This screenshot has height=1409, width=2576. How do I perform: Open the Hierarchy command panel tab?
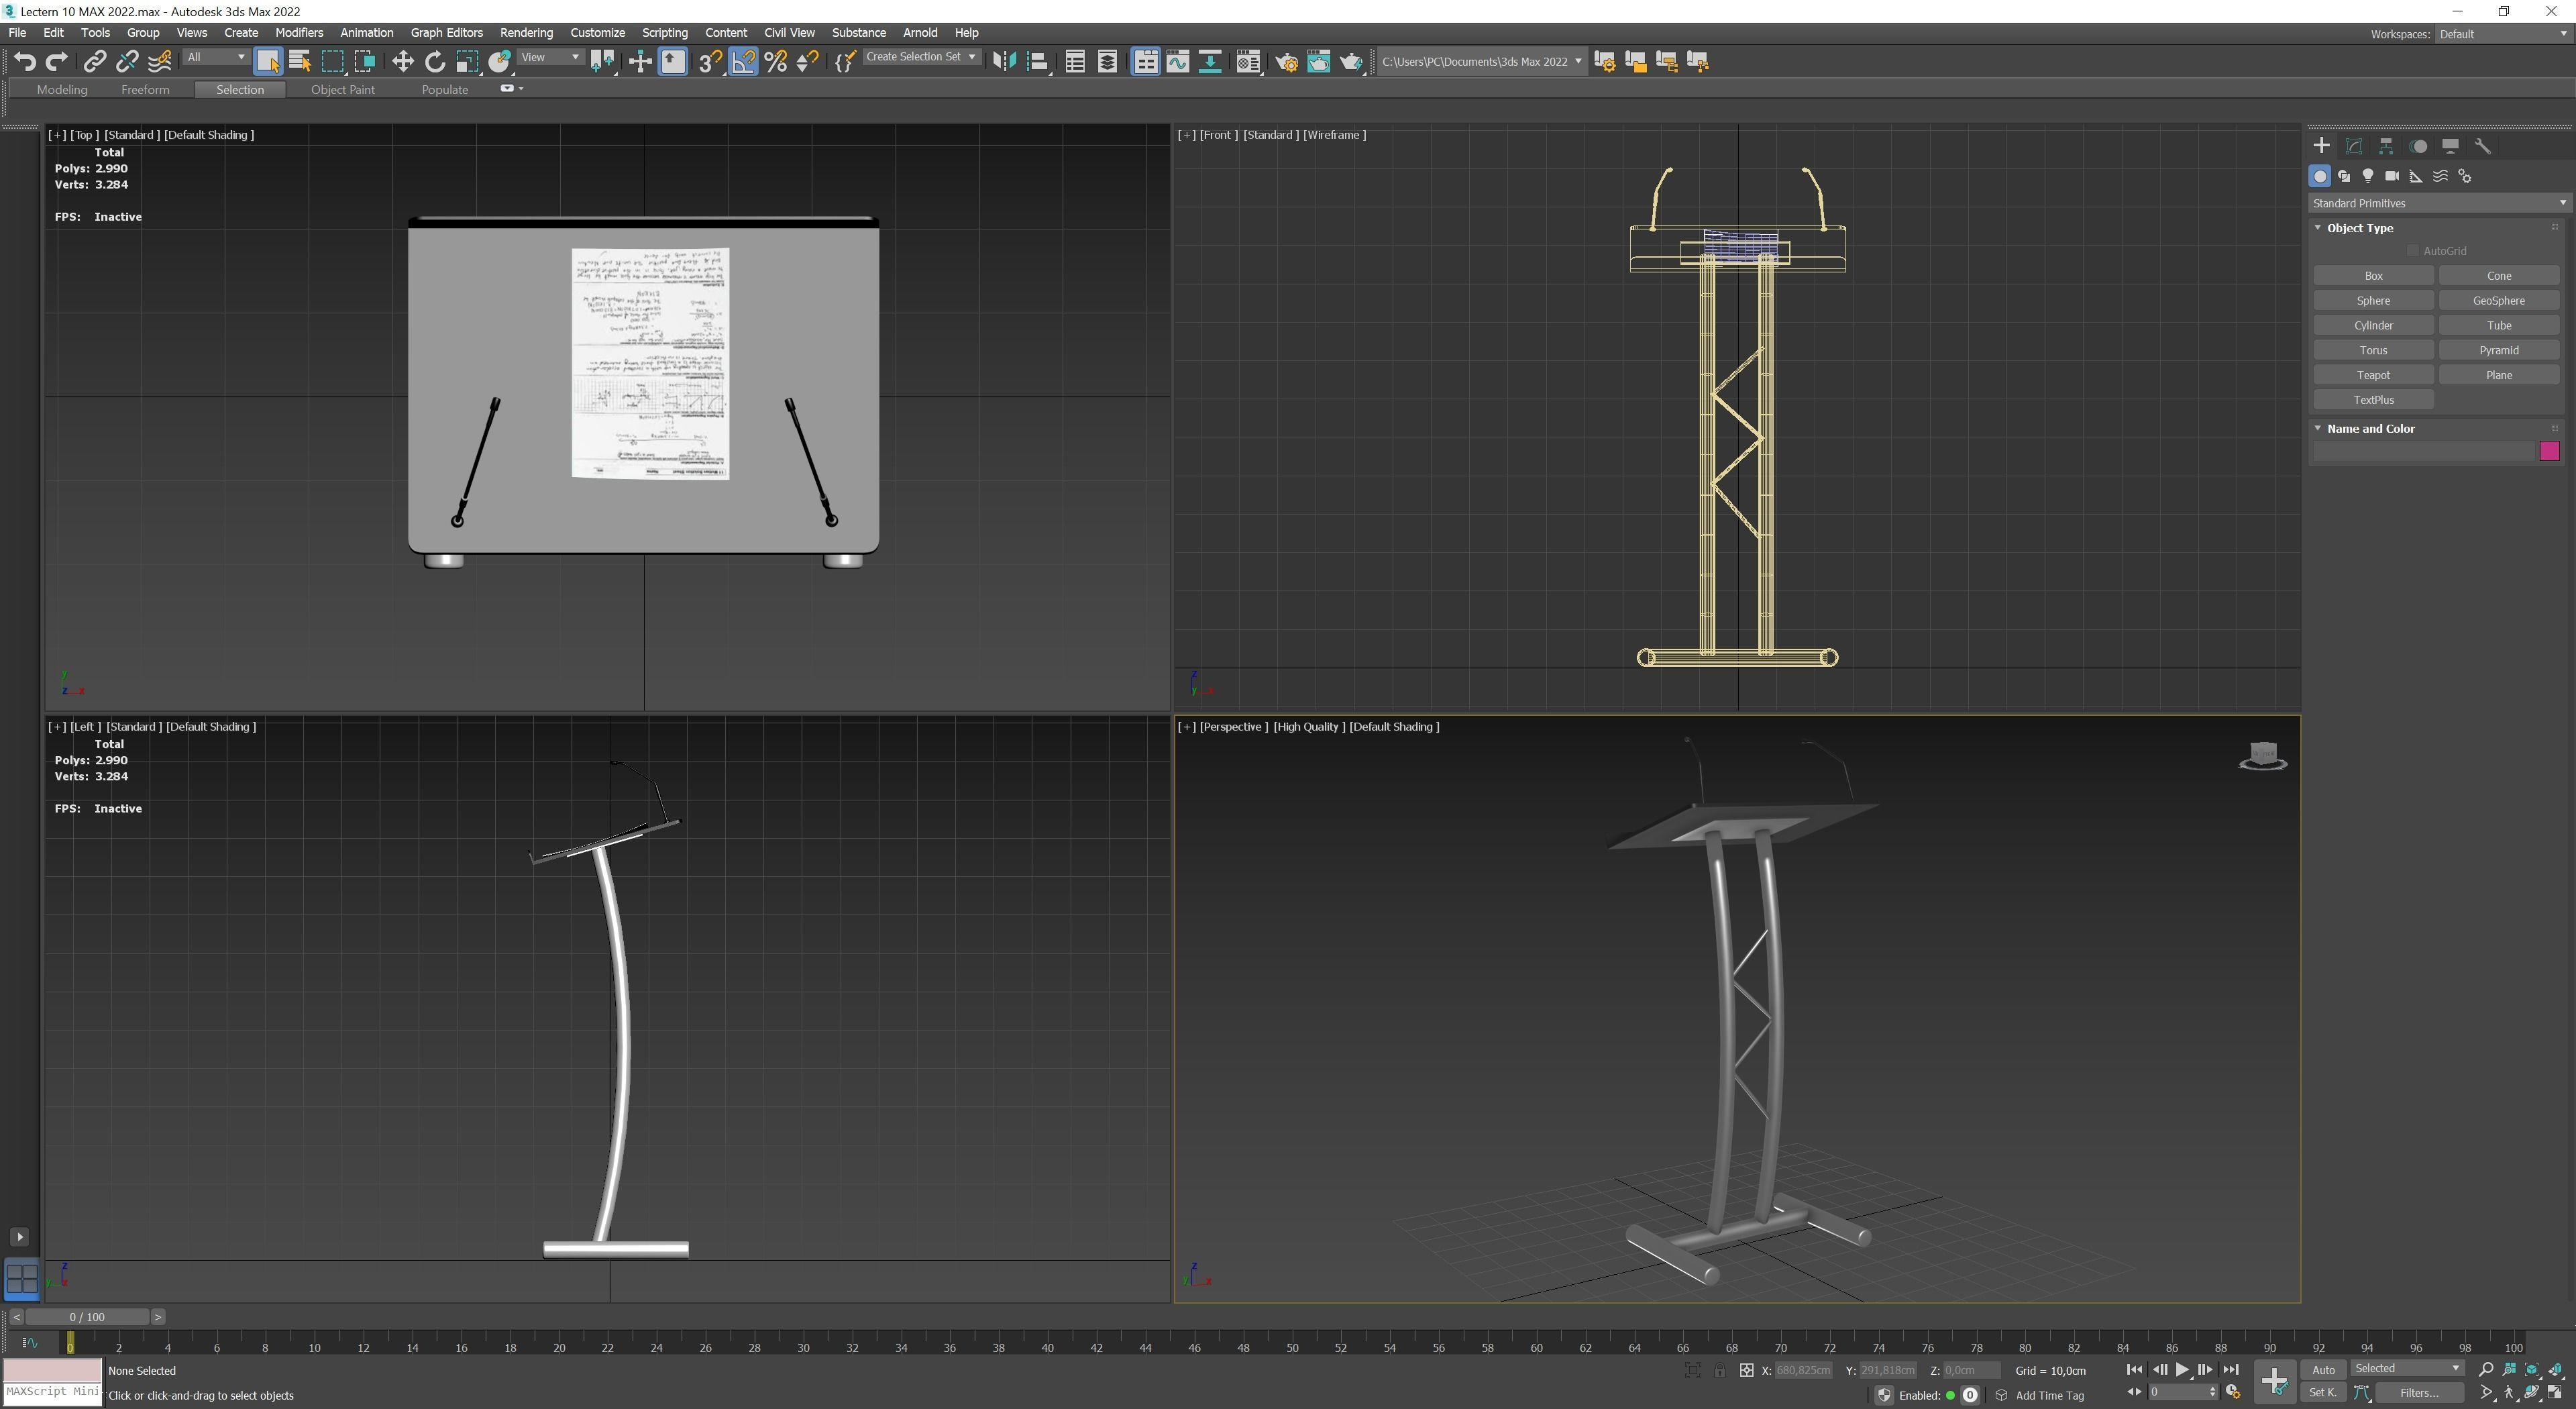pyautogui.click(x=2386, y=146)
